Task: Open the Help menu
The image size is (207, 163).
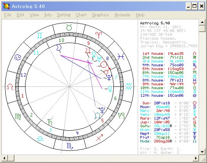Action: pyautogui.click(x=140, y=15)
